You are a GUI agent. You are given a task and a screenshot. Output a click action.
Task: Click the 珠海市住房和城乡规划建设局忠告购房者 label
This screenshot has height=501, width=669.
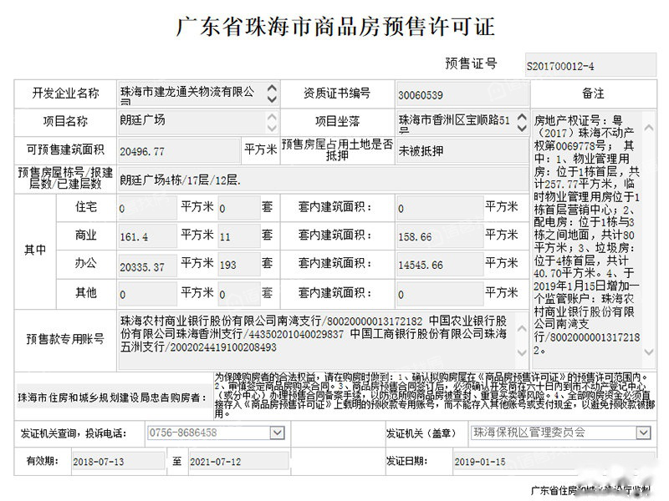tap(112, 398)
